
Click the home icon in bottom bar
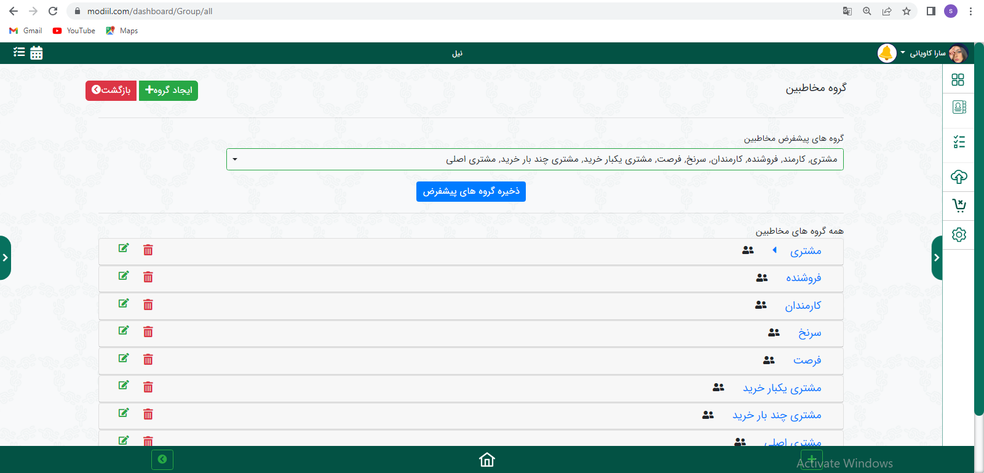tap(487, 459)
